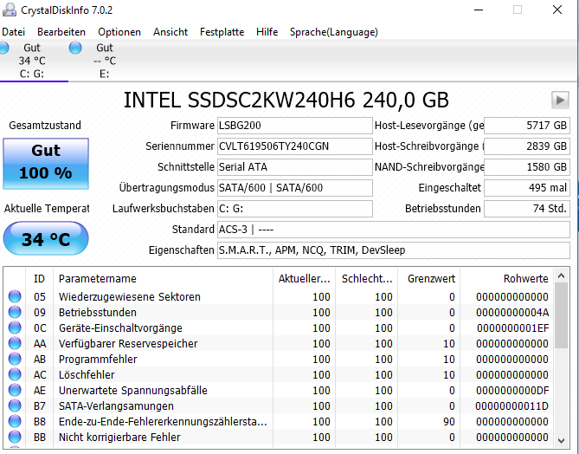Screen dimensions: 579x454
Task: Open the Festplatte menu
Action: click(x=222, y=32)
